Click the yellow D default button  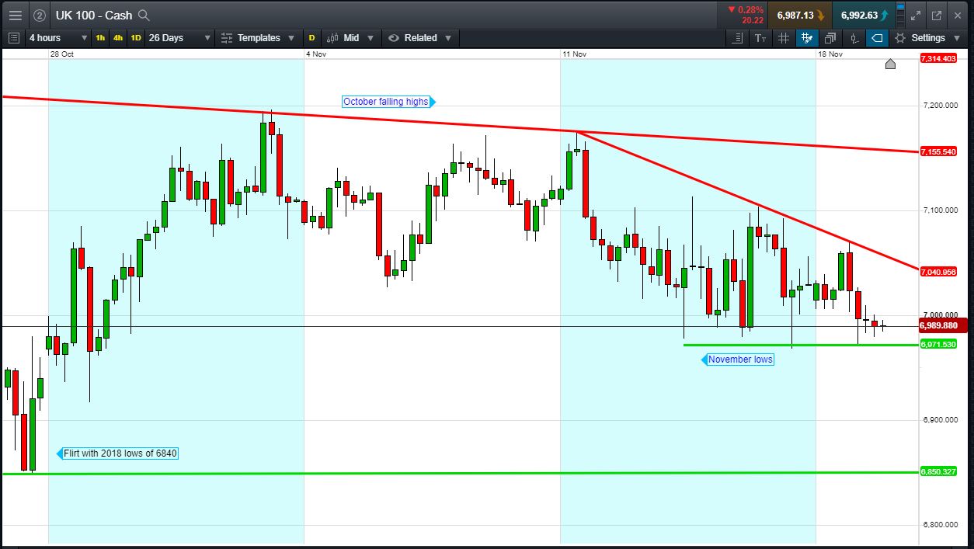point(311,37)
